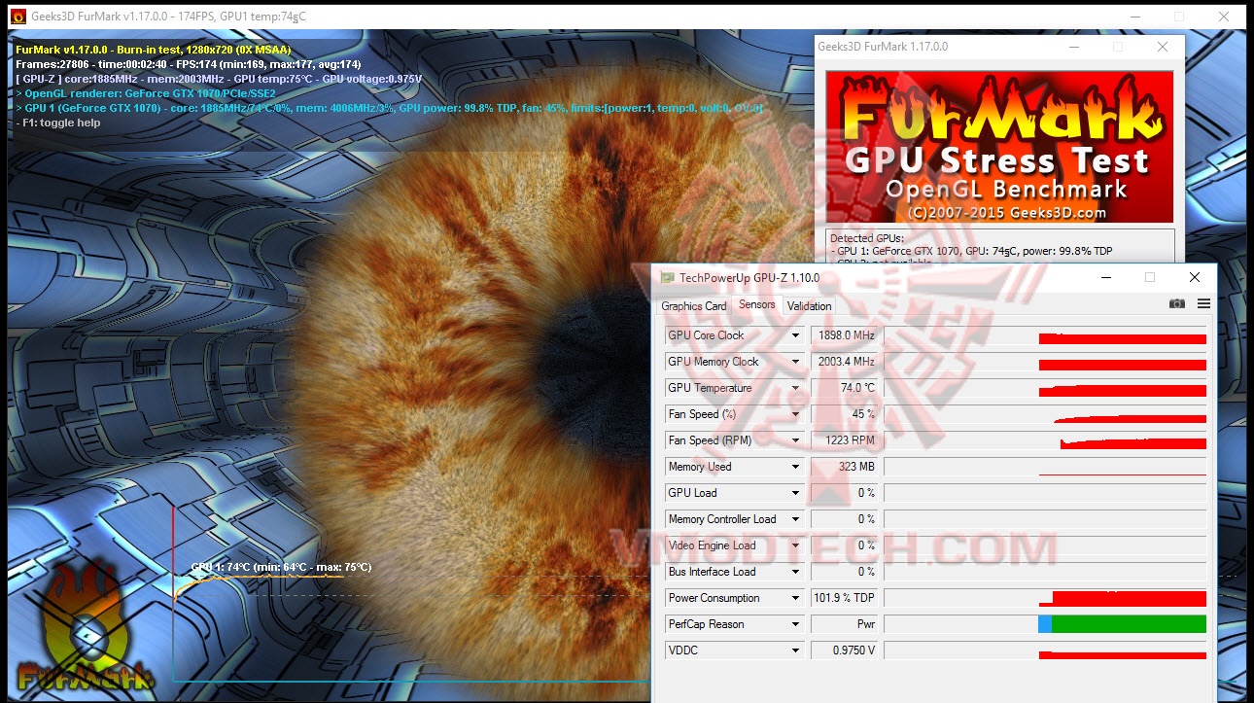This screenshot has height=703, width=1254.
Task: Switch to the Graphics Card tab
Action: 694,306
